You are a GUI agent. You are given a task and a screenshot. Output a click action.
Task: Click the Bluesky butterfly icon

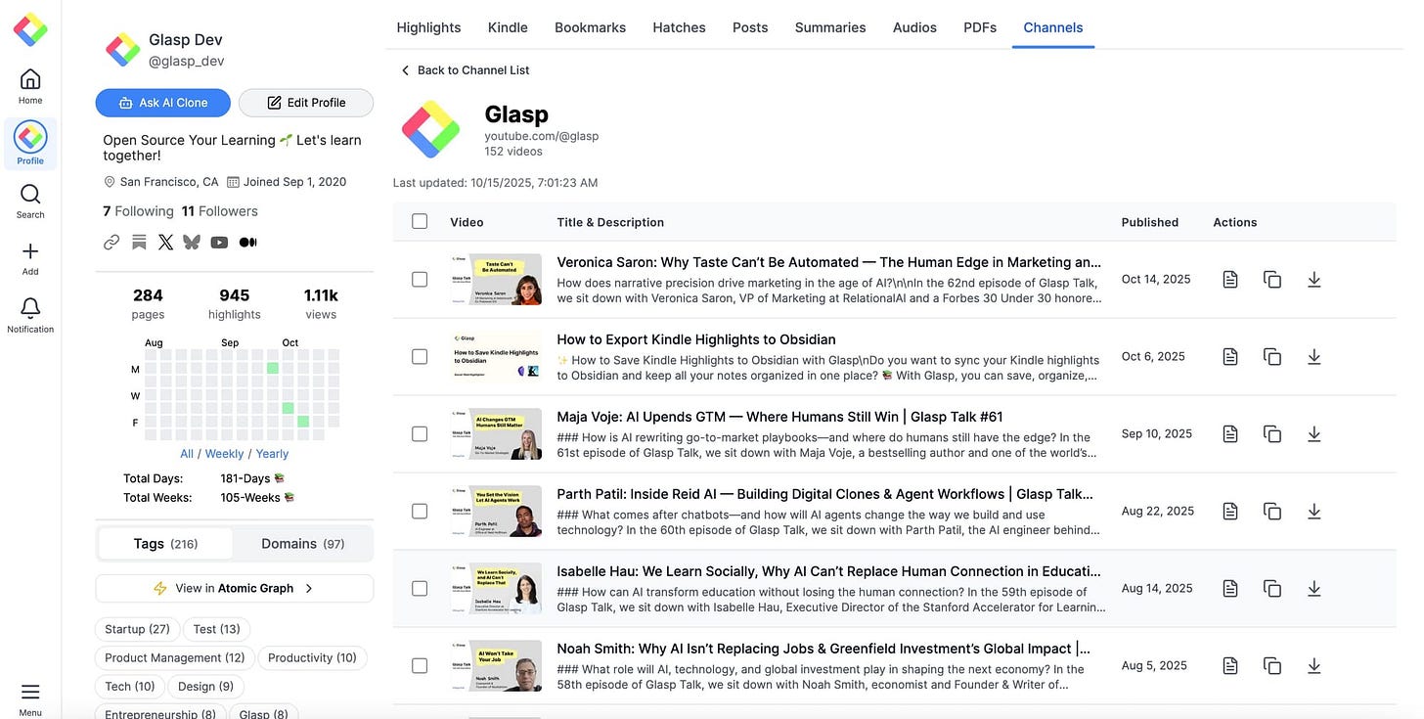[192, 242]
